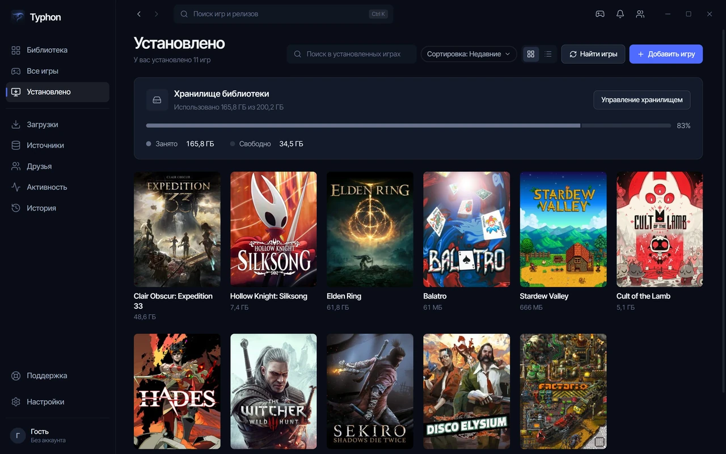This screenshot has height=454, width=726.
Task: Go forward with the right arrow
Action: click(x=157, y=14)
